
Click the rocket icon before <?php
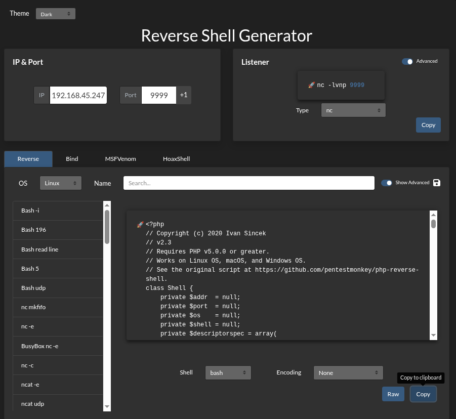pos(140,224)
